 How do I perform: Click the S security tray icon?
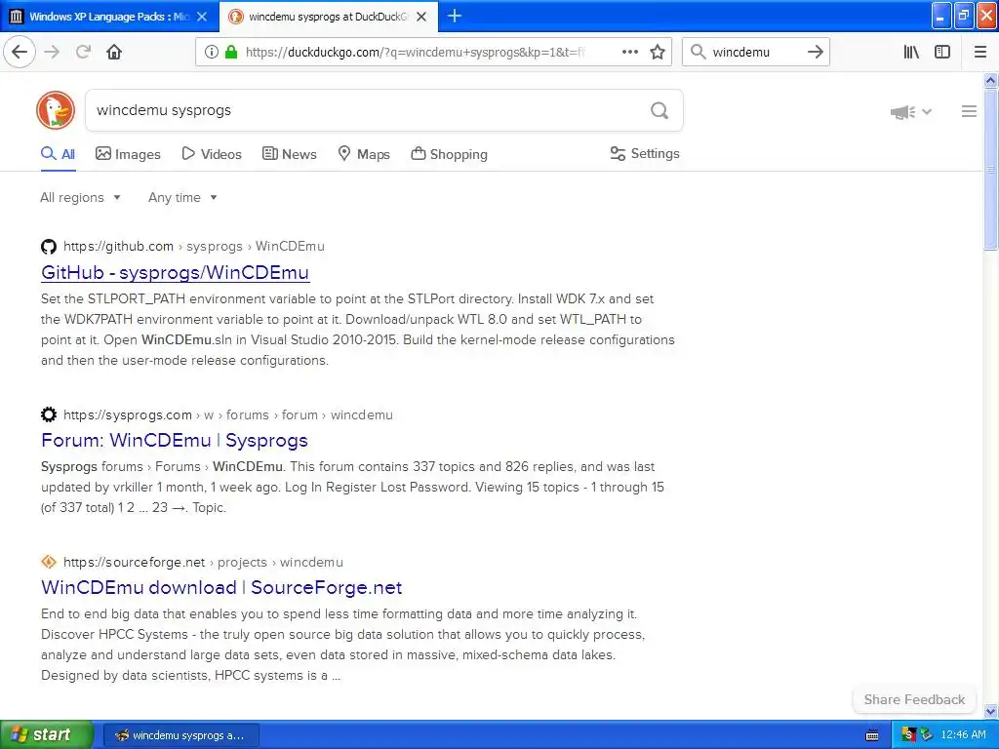pyautogui.click(x=909, y=734)
